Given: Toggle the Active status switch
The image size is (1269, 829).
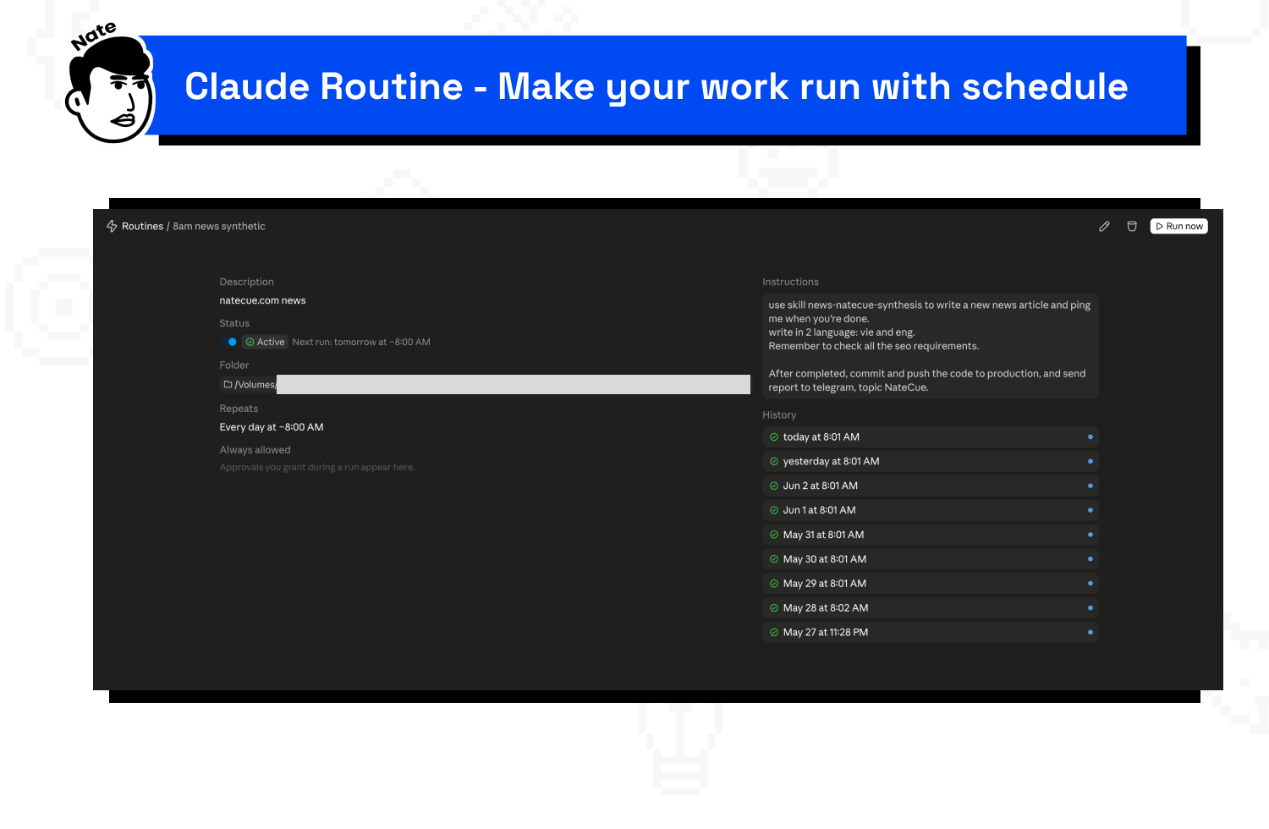Looking at the screenshot, I should pyautogui.click(x=229, y=343).
